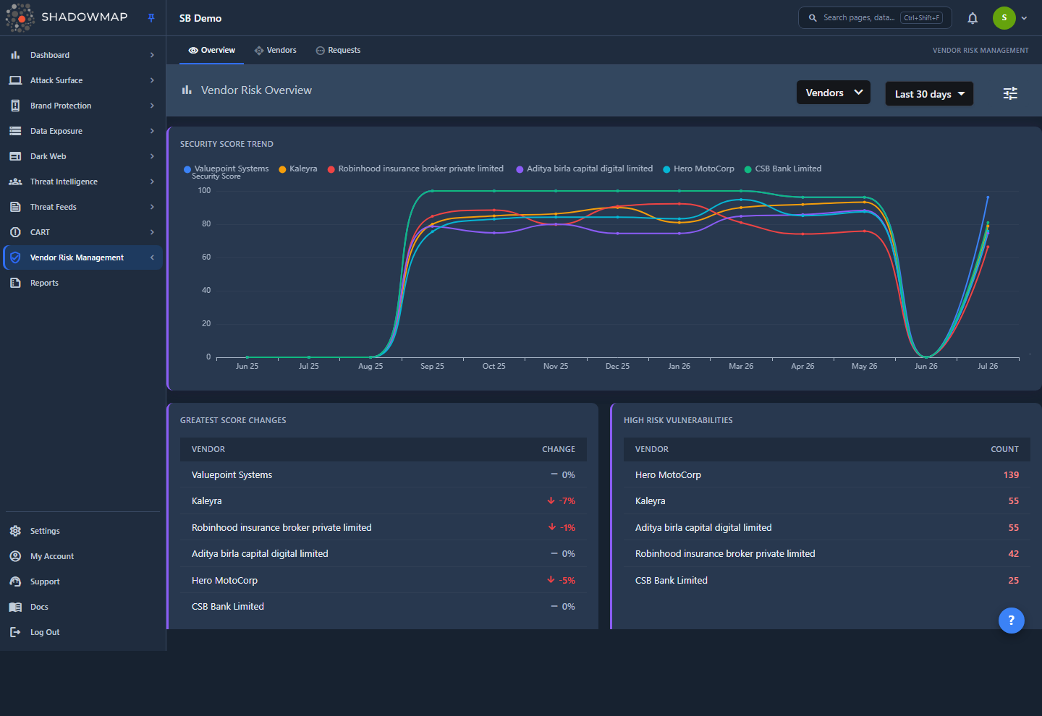Expand the user avatar account menu
Screen dimensions: 1042x716
point(1010,18)
